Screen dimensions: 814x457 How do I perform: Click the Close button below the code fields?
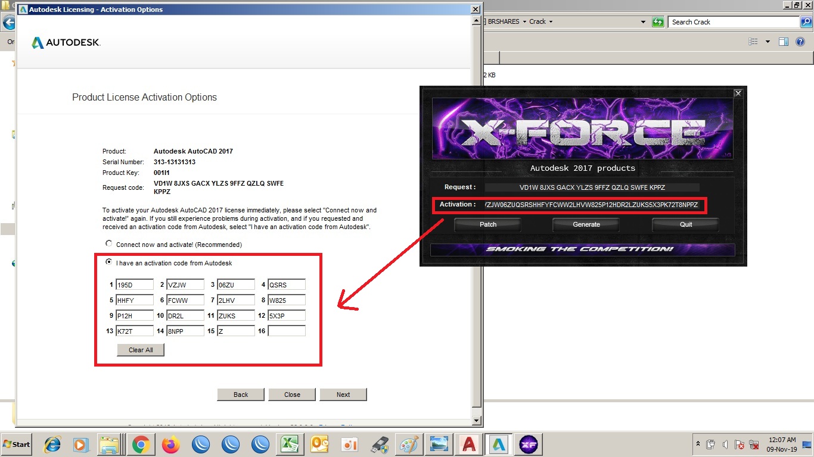click(292, 395)
